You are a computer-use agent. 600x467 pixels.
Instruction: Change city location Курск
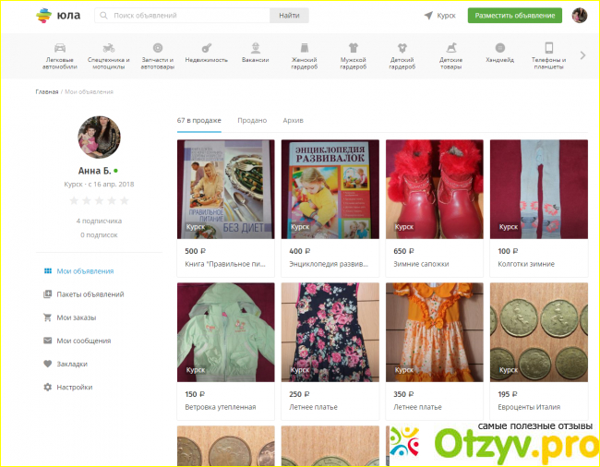pos(439,16)
